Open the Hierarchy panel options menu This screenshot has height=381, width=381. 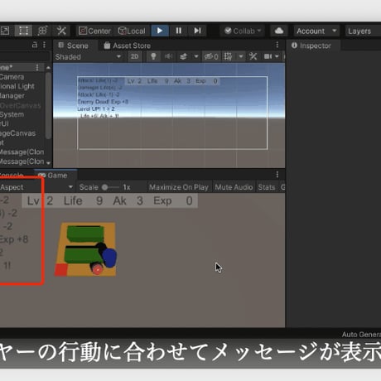coord(45,45)
